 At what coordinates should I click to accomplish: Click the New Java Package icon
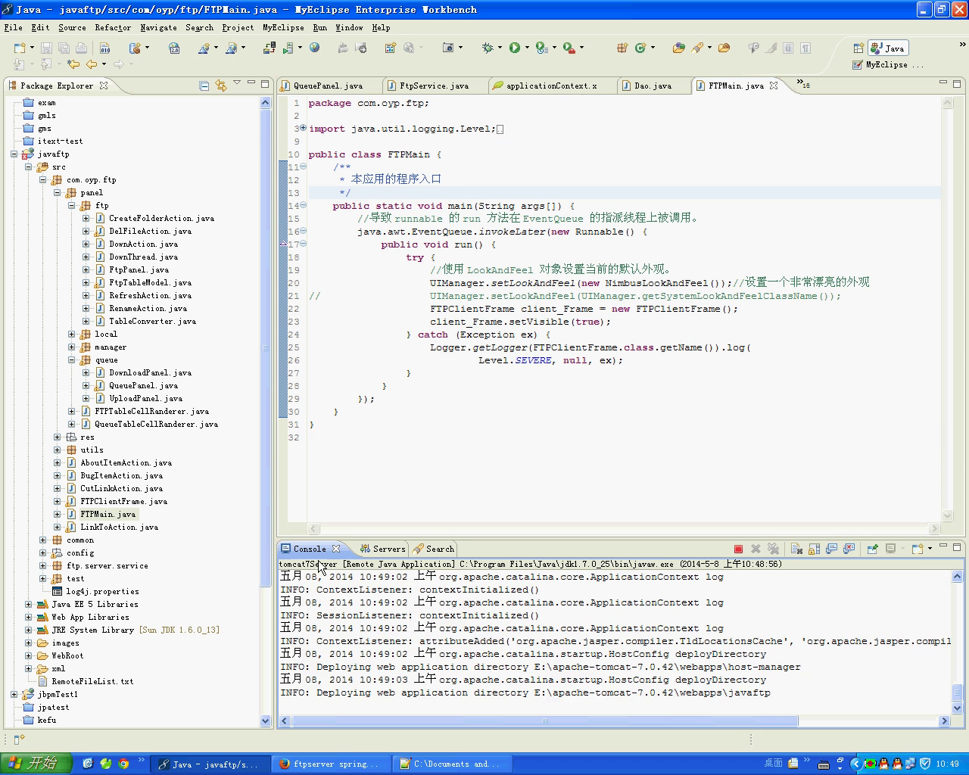(x=622, y=48)
